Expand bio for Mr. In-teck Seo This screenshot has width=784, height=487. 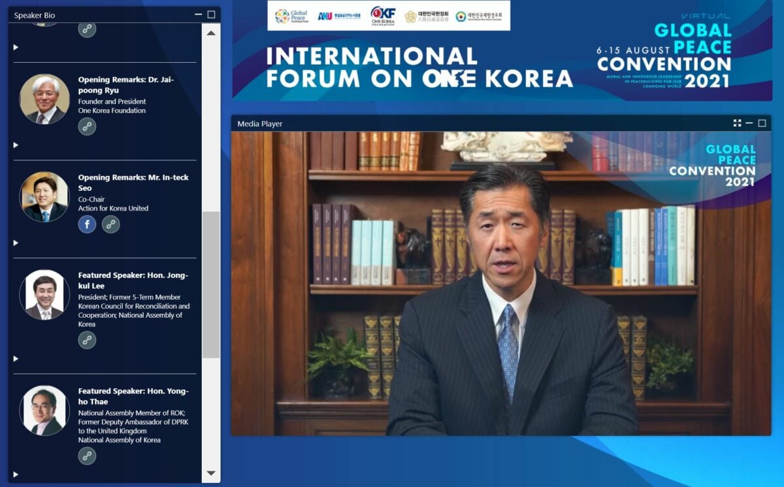16,243
